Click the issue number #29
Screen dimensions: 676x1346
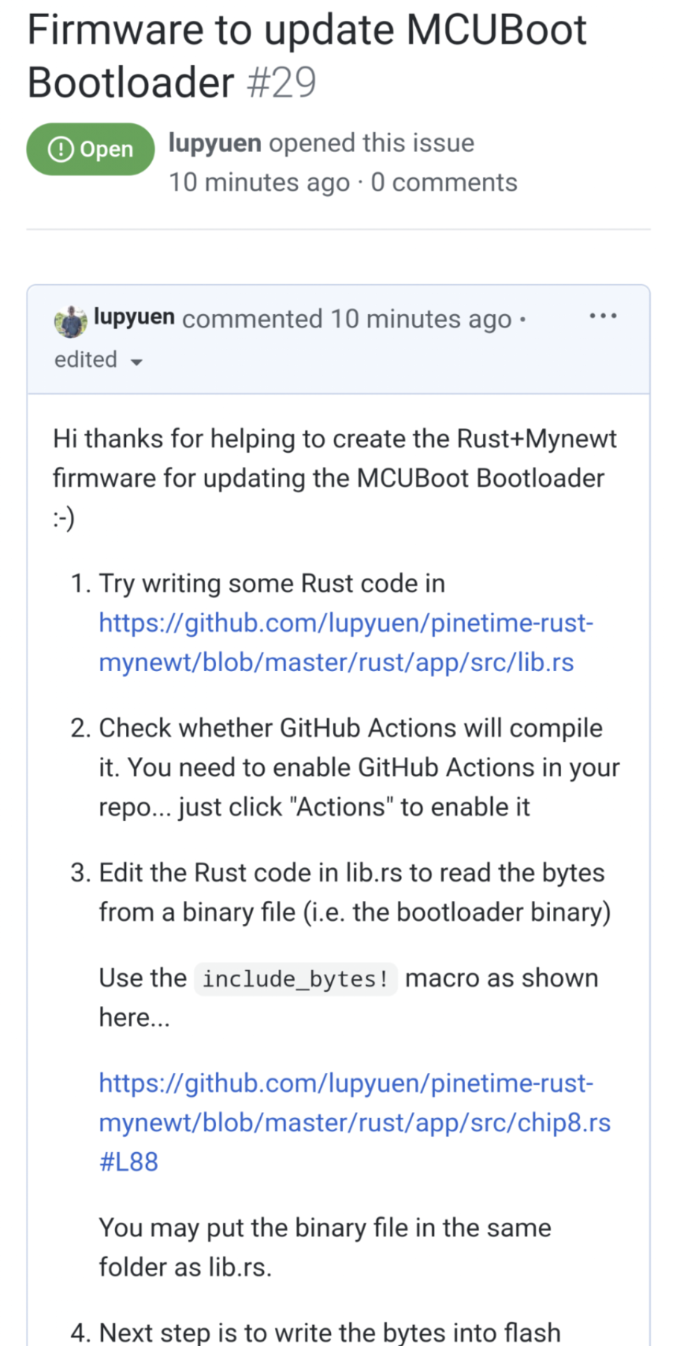click(x=282, y=83)
